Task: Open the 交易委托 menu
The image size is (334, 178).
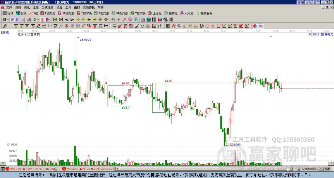Action: [89, 7]
